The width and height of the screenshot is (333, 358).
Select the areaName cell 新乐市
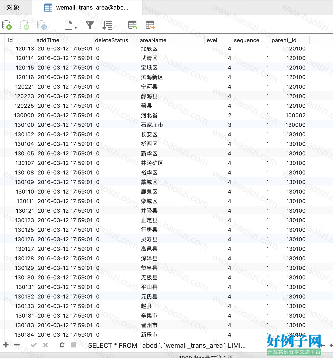click(x=149, y=335)
